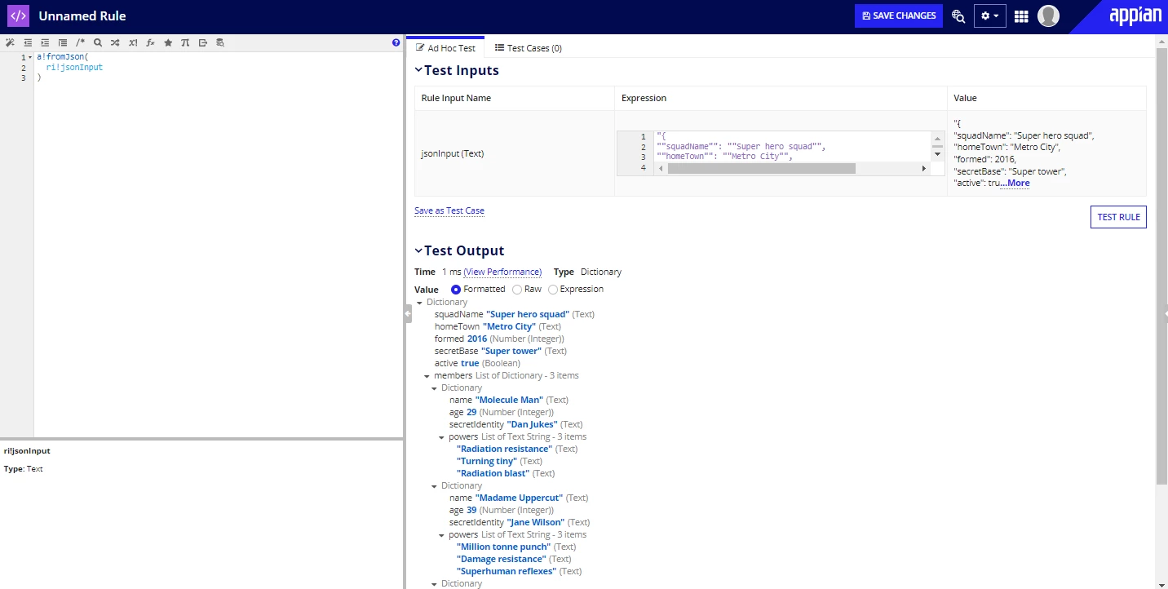Click the "Million tonne punch" power entry
The height and width of the screenshot is (589, 1168).
503,547
